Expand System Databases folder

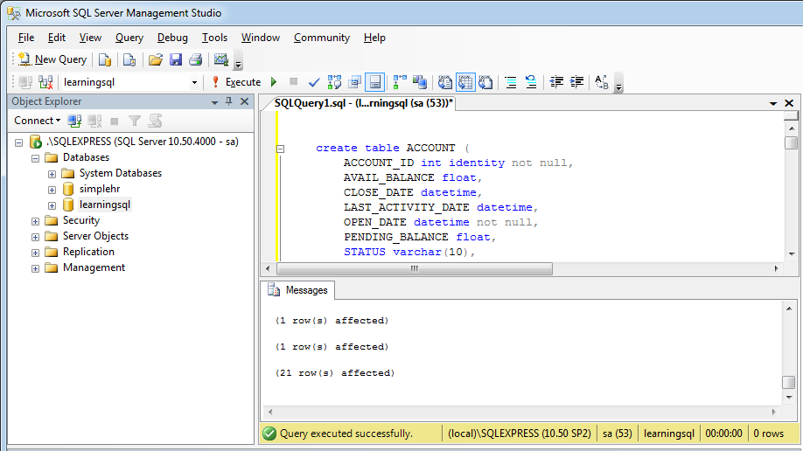[x=52, y=174]
